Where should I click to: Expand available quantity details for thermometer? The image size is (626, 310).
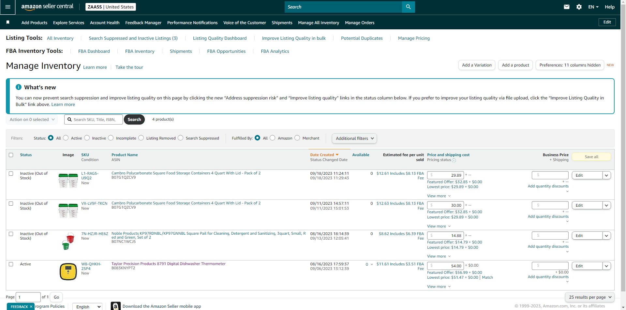pos(372,264)
